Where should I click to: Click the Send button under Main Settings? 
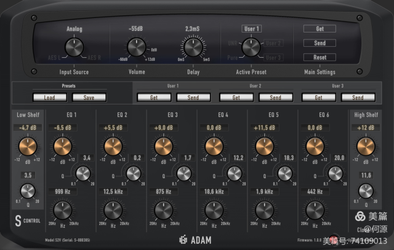tap(320, 44)
